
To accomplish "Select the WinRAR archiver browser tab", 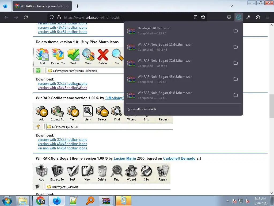I will [x=42, y=6].
